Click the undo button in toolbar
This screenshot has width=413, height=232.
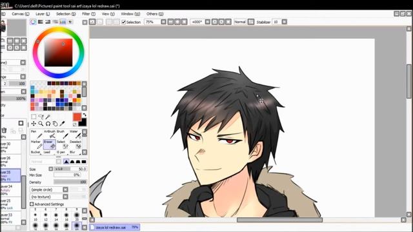(x=92, y=22)
